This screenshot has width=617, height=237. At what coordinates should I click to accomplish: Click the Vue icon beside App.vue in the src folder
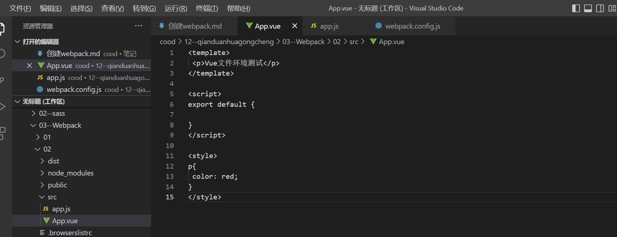46,221
